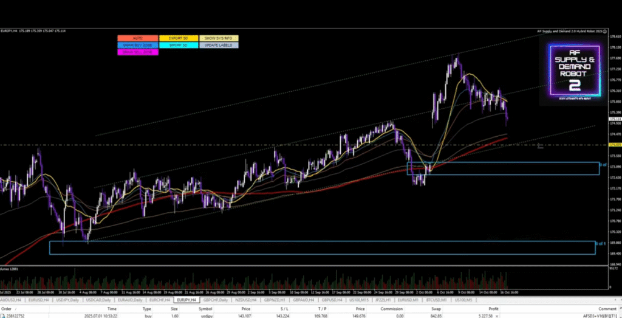This screenshot has width=622, height=318.
Task: Click the usdjpy symbol cell
Action: coord(205,316)
